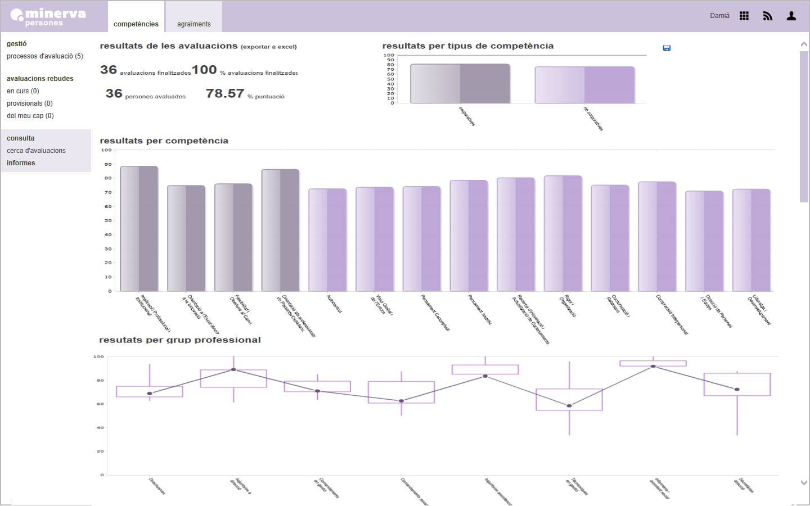This screenshot has height=506, width=810.
Task: Click the Visió Global de l'Entorn bar
Action: [x=375, y=239]
